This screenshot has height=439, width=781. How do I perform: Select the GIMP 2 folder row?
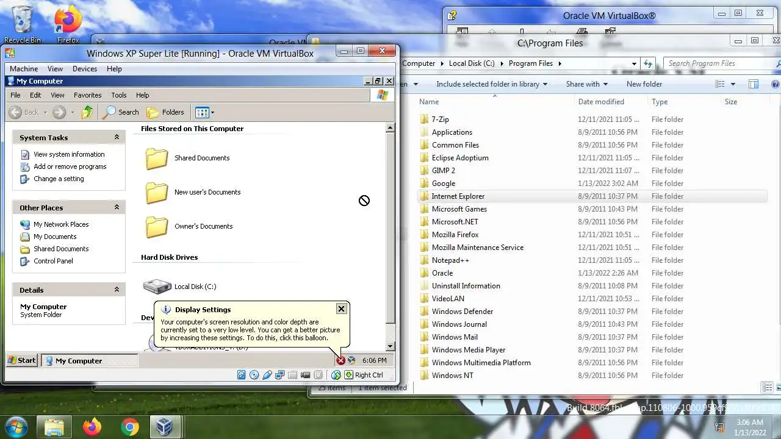click(592, 171)
